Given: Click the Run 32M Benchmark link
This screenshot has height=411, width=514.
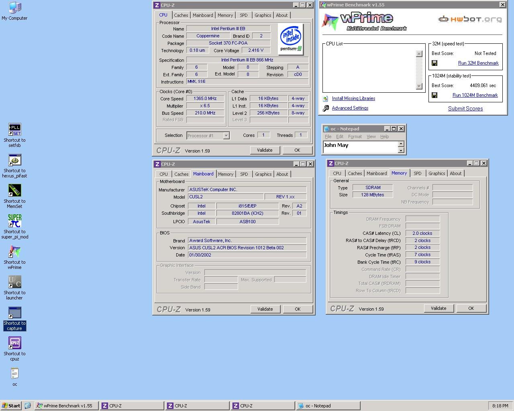Looking at the screenshot, I should 478,63.
